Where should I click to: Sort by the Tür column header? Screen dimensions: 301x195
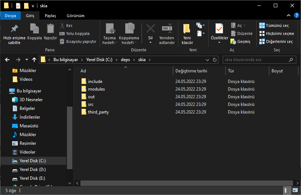[231, 71]
